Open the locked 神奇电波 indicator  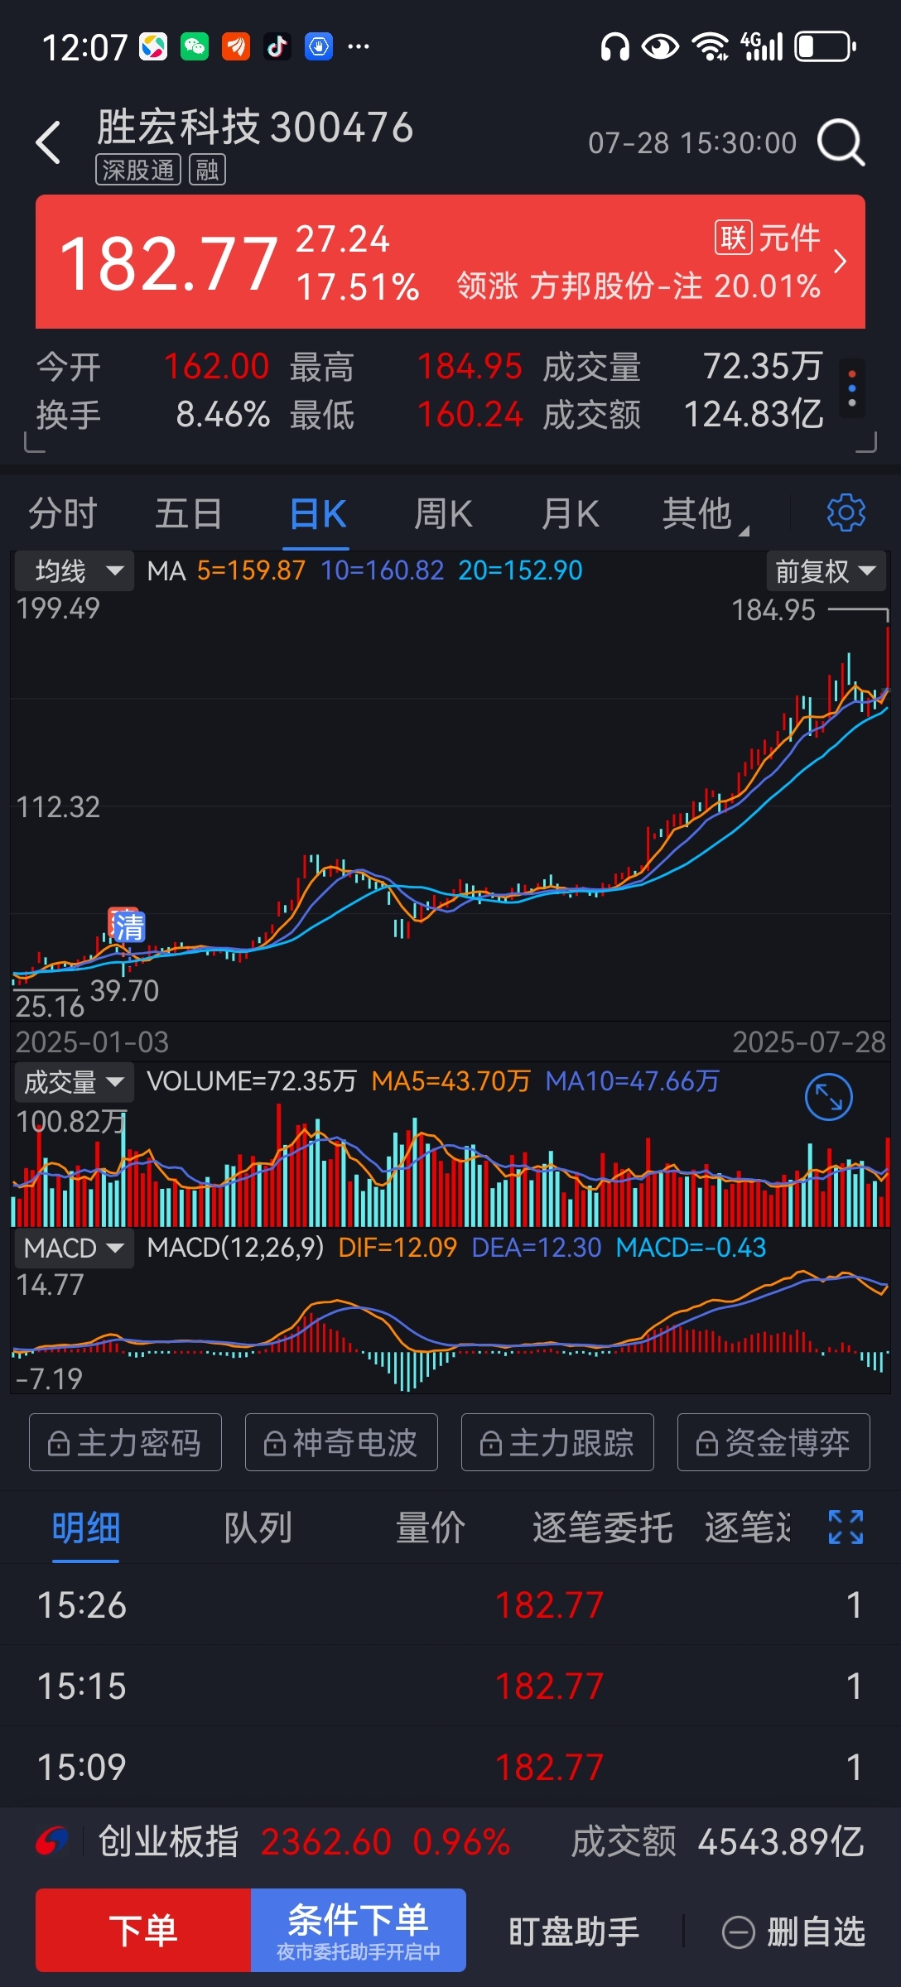click(x=341, y=1442)
